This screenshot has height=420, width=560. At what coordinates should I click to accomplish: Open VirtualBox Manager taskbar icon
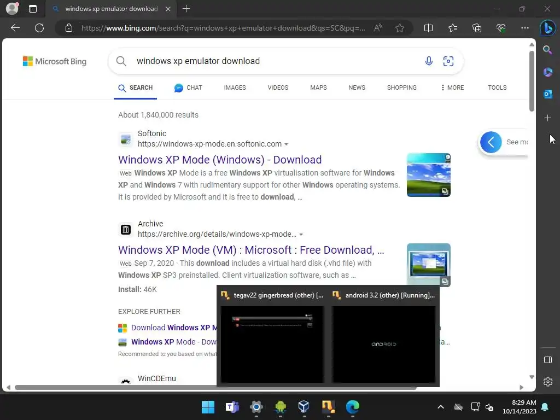pyautogui.click(x=304, y=407)
